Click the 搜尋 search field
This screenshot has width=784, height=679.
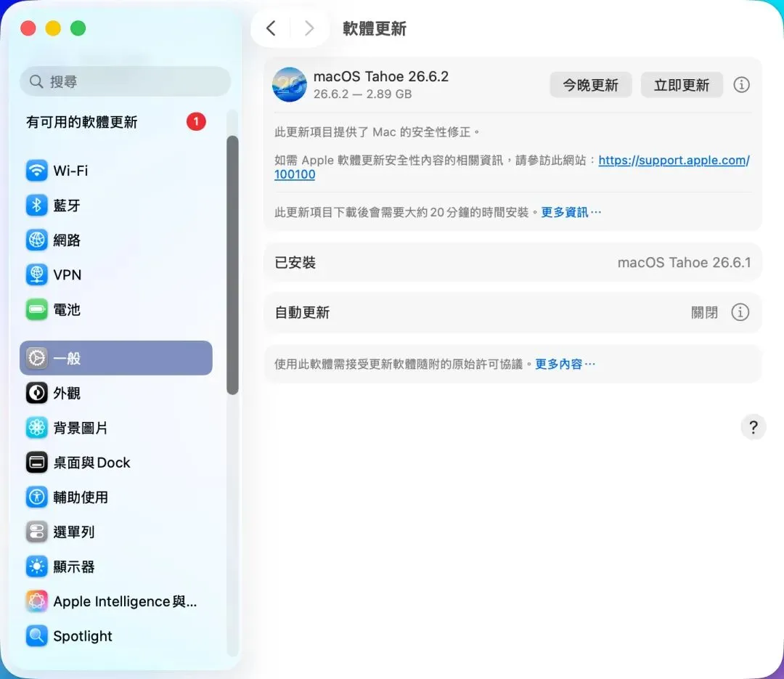pyautogui.click(x=125, y=81)
